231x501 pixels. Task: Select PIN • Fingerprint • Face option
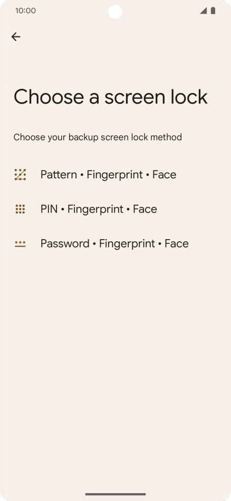[x=115, y=209]
